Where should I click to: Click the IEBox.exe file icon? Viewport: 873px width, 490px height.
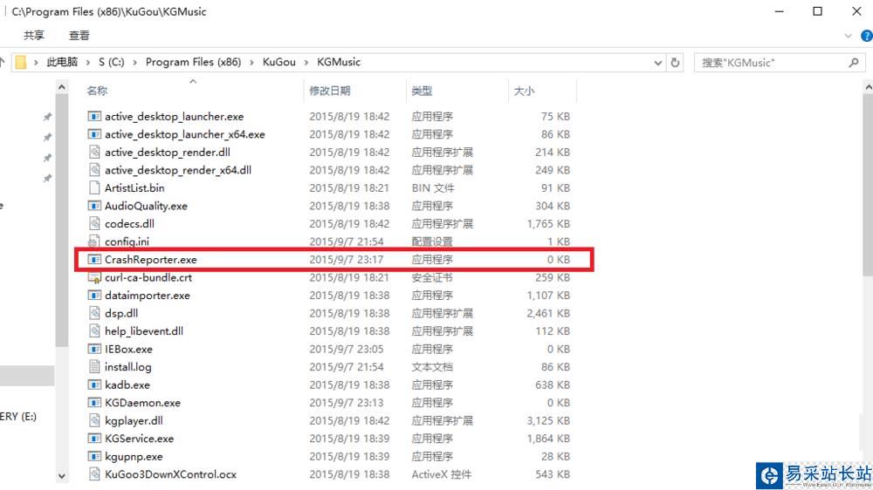coord(94,350)
